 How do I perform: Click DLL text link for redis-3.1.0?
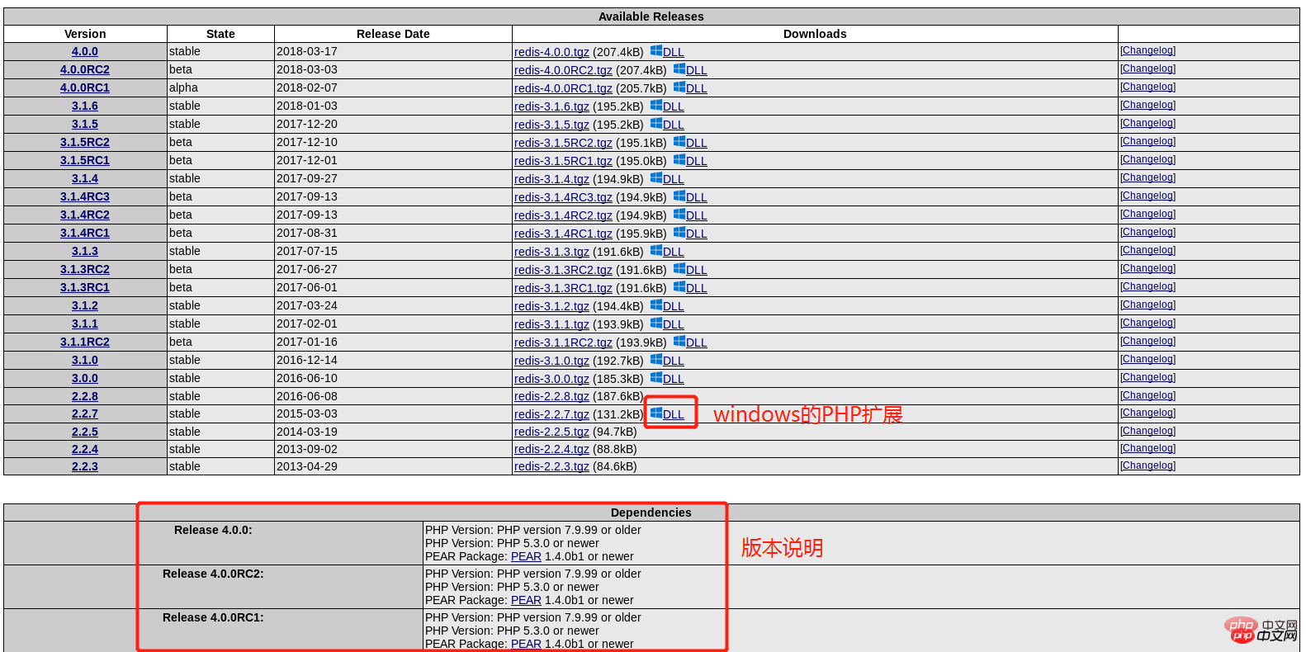(x=674, y=361)
